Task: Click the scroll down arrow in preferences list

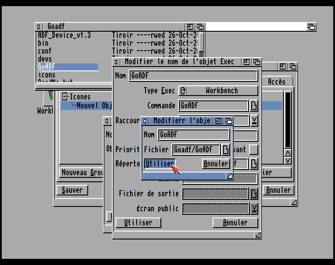Action: click(x=288, y=161)
